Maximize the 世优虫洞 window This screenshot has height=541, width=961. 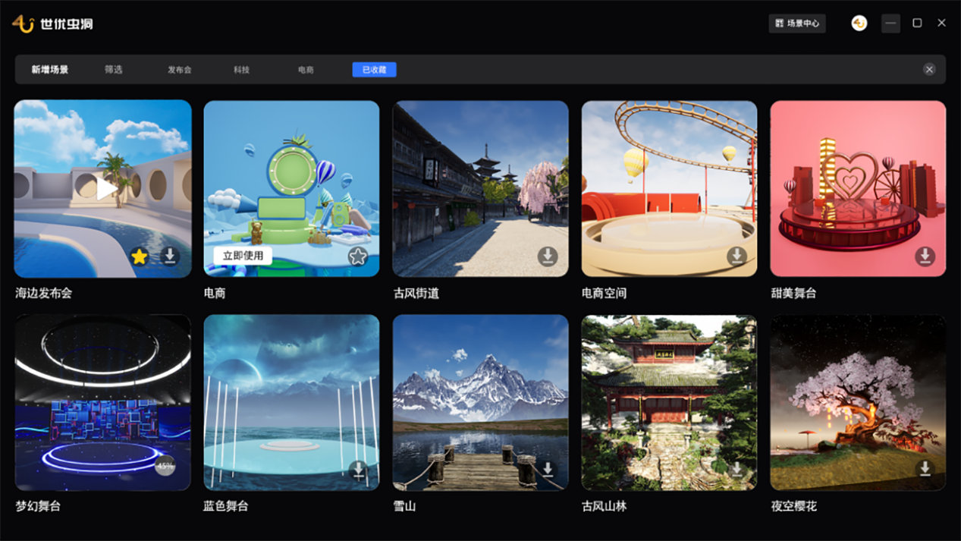point(917,24)
